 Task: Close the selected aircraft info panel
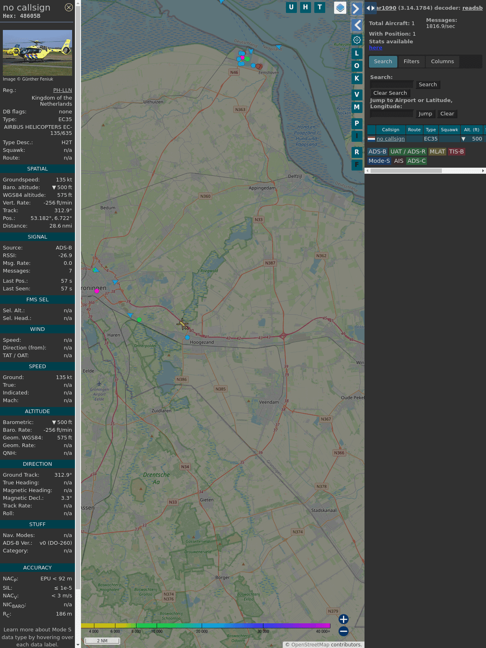point(69,7)
